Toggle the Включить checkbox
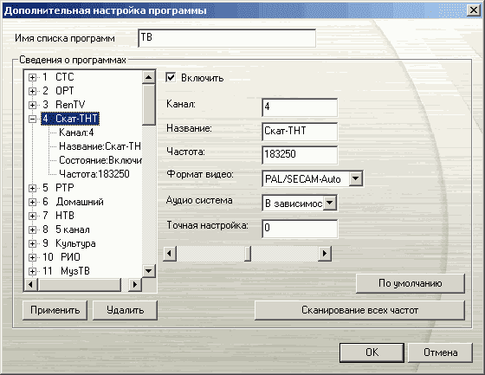The height and width of the screenshot is (375, 485). click(x=171, y=77)
